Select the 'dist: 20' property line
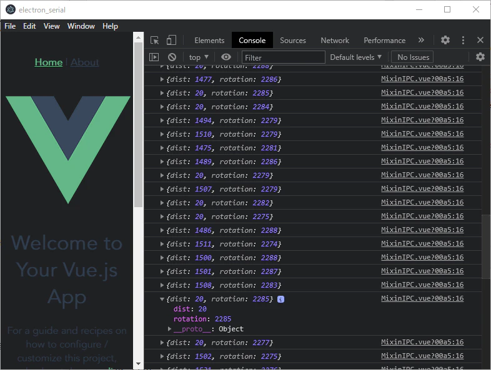491x370 pixels. pyautogui.click(x=190, y=309)
